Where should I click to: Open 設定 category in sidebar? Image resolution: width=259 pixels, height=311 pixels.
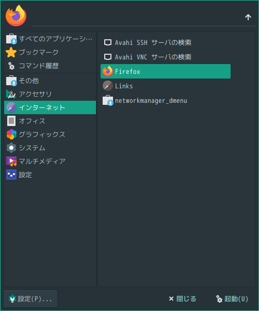pyautogui.click(x=50, y=175)
